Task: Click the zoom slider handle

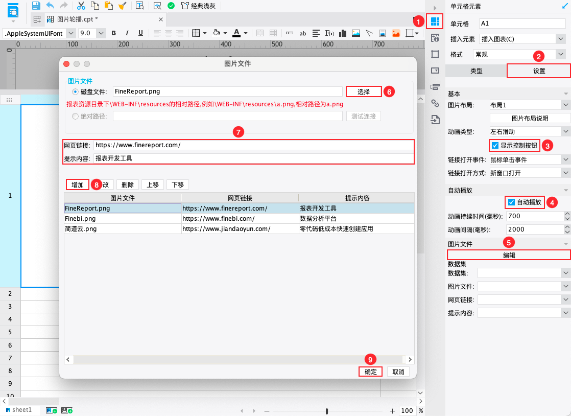Action: click(327, 411)
